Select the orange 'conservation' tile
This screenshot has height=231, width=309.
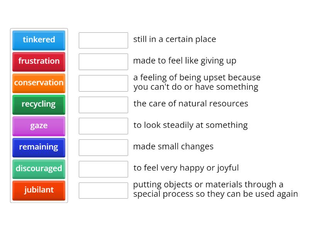(x=39, y=83)
